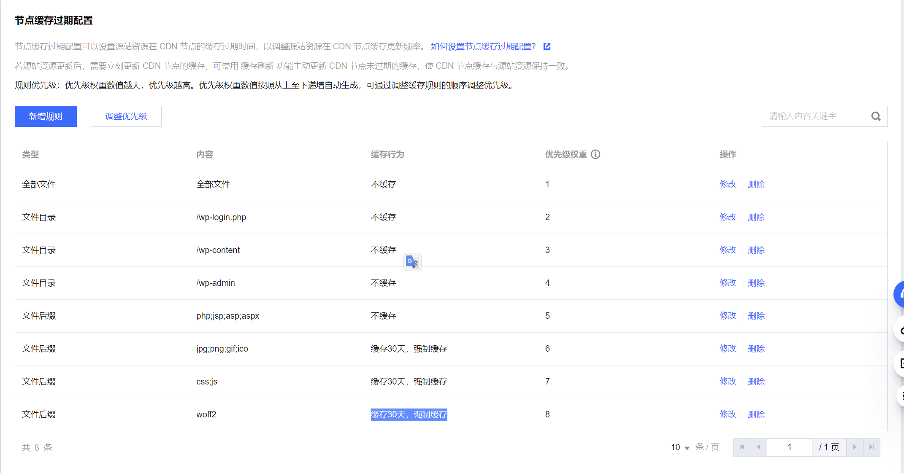
Task: Click the page number input box
Action: pyautogui.click(x=789, y=447)
